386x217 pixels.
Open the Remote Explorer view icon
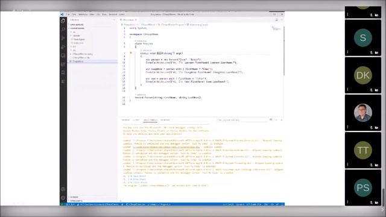(x=63, y=55)
